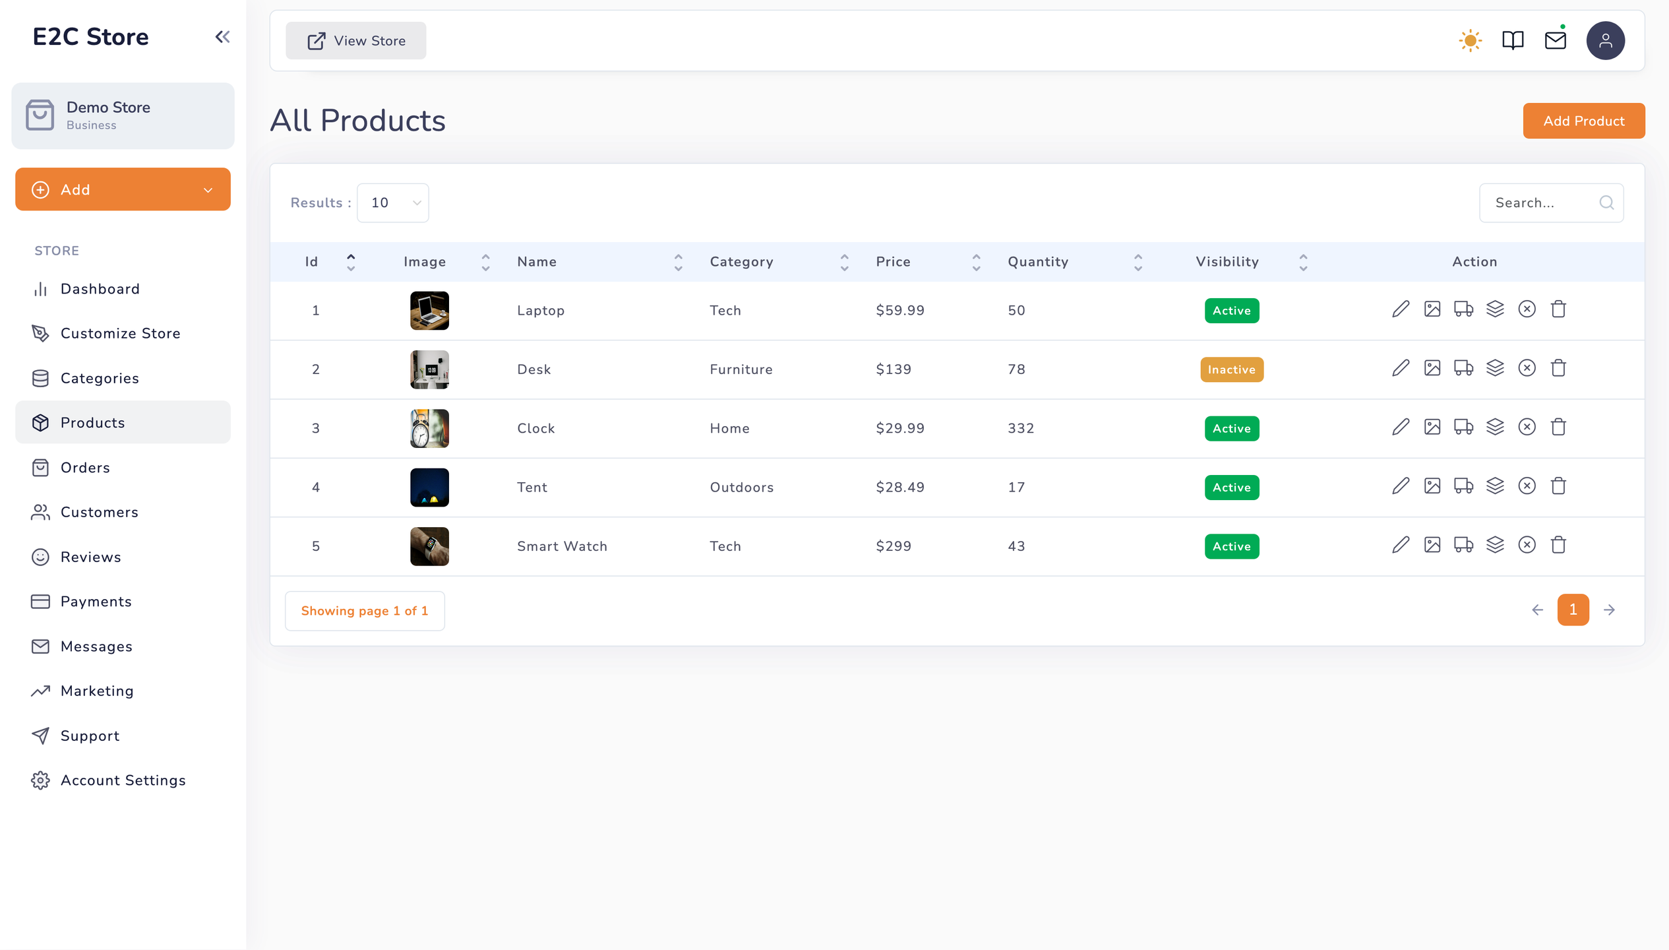This screenshot has width=1669, height=950.
Task: Click the shipping truck icon for Clock
Action: click(x=1463, y=427)
